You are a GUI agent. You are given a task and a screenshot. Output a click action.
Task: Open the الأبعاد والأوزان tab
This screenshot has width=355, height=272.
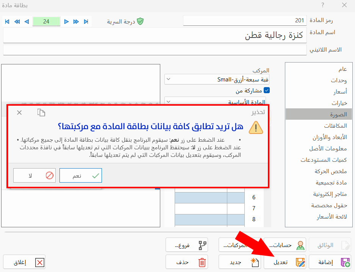(x=319, y=137)
